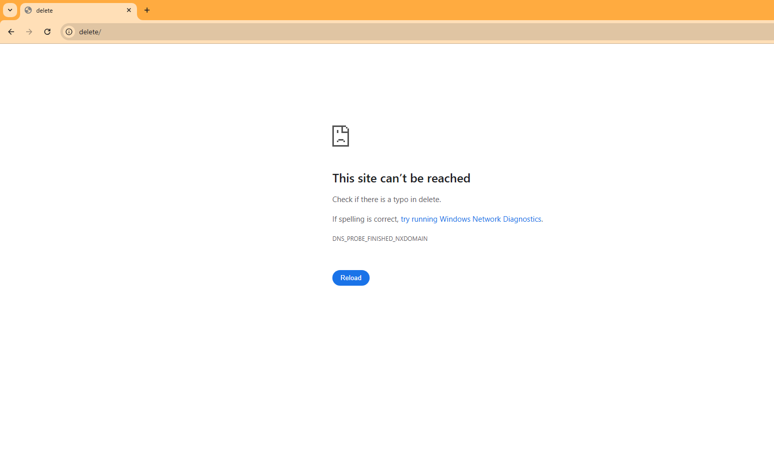Click the toolbar reload page icon
Viewport: 774px width, 456px height.
click(47, 32)
